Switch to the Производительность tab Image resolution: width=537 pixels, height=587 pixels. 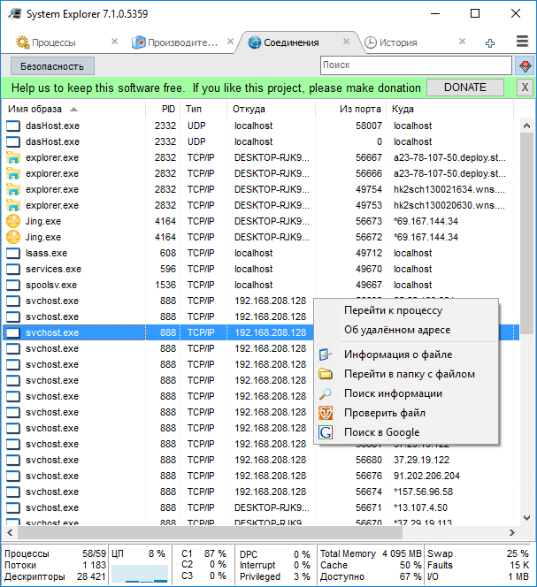(x=182, y=42)
